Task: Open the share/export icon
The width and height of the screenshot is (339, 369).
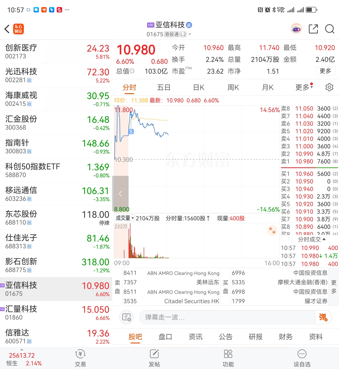Action: tap(313, 29)
